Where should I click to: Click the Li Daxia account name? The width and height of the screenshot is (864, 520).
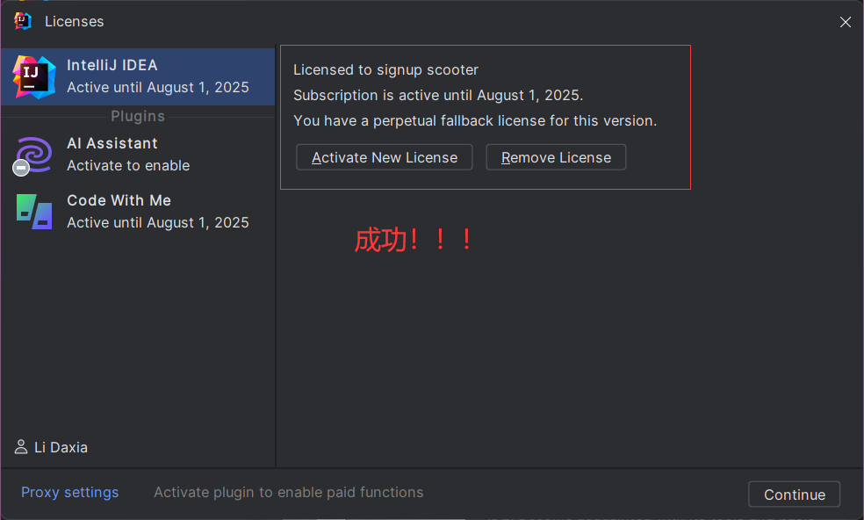pos(61,447)
